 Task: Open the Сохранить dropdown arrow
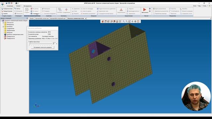(40, 14)
